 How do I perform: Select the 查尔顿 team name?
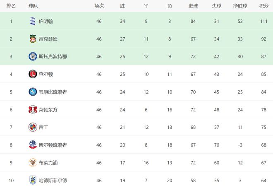point(45,74)
